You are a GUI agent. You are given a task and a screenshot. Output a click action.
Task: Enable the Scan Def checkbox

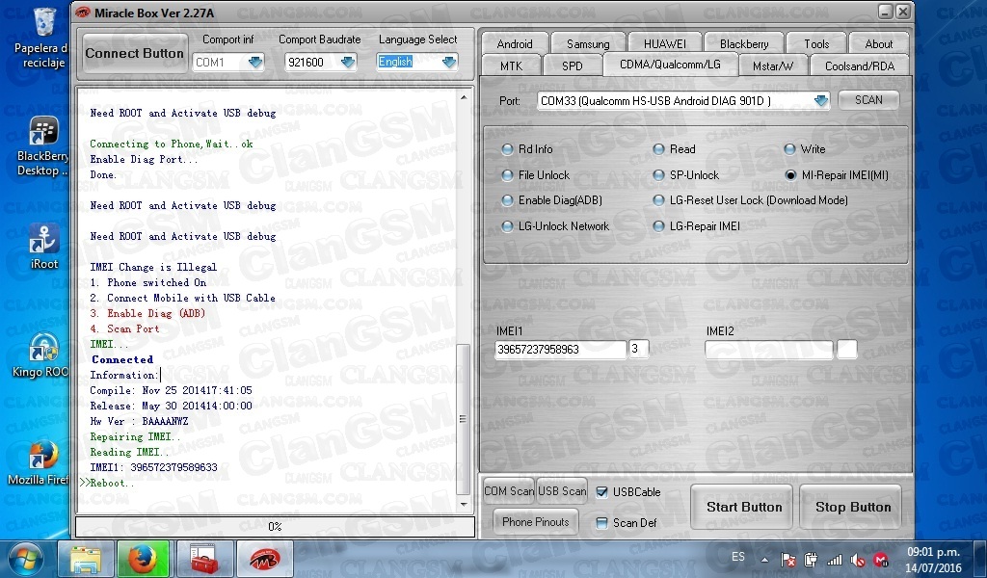click(602, 523)
